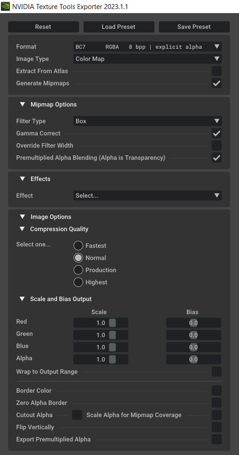Click the Save Preset button
239x455 pixels.
pos(194,27)
